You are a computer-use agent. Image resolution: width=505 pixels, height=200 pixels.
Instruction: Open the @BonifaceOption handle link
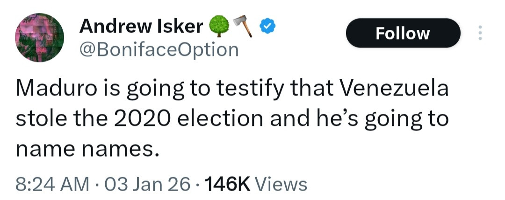(x=159, y=49)
